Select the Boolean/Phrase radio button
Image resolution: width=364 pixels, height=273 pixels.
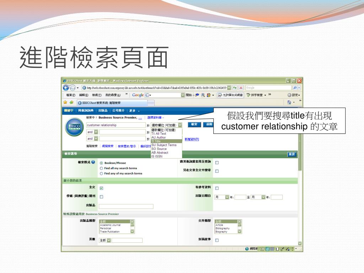pos(101,163)
